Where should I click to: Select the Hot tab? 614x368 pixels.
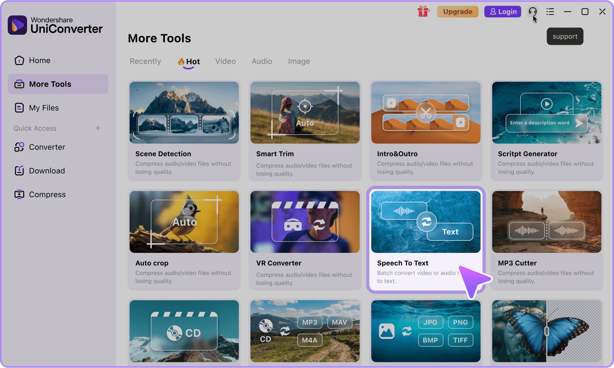pos(189,62)
